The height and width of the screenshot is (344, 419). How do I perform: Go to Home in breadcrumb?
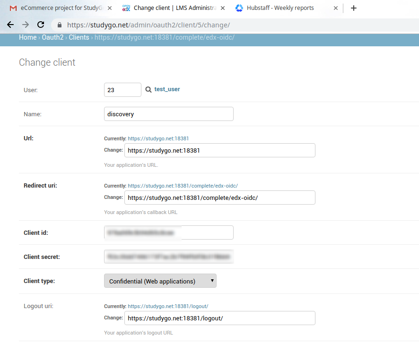[27, 37]
